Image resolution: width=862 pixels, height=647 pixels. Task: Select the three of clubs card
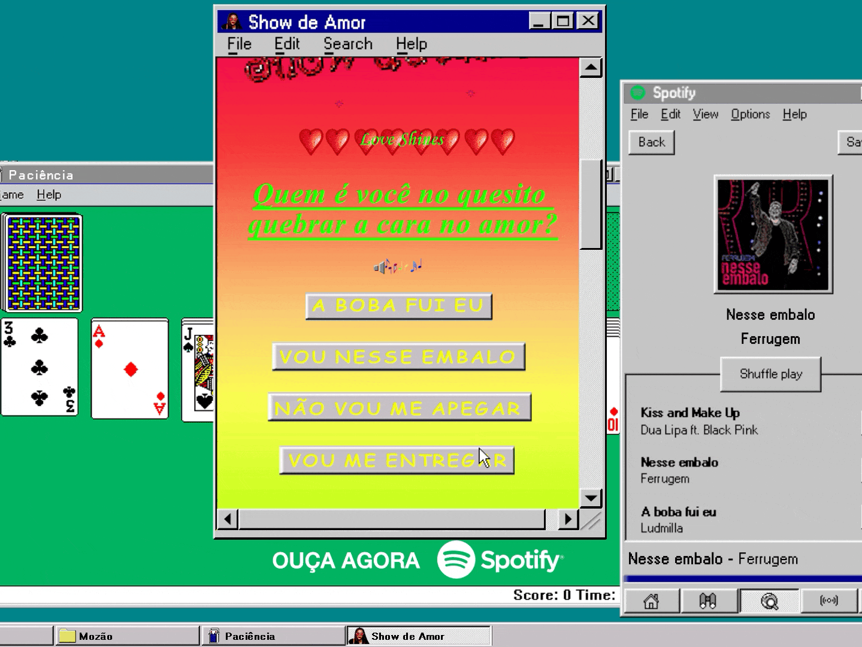pos(40,367)
